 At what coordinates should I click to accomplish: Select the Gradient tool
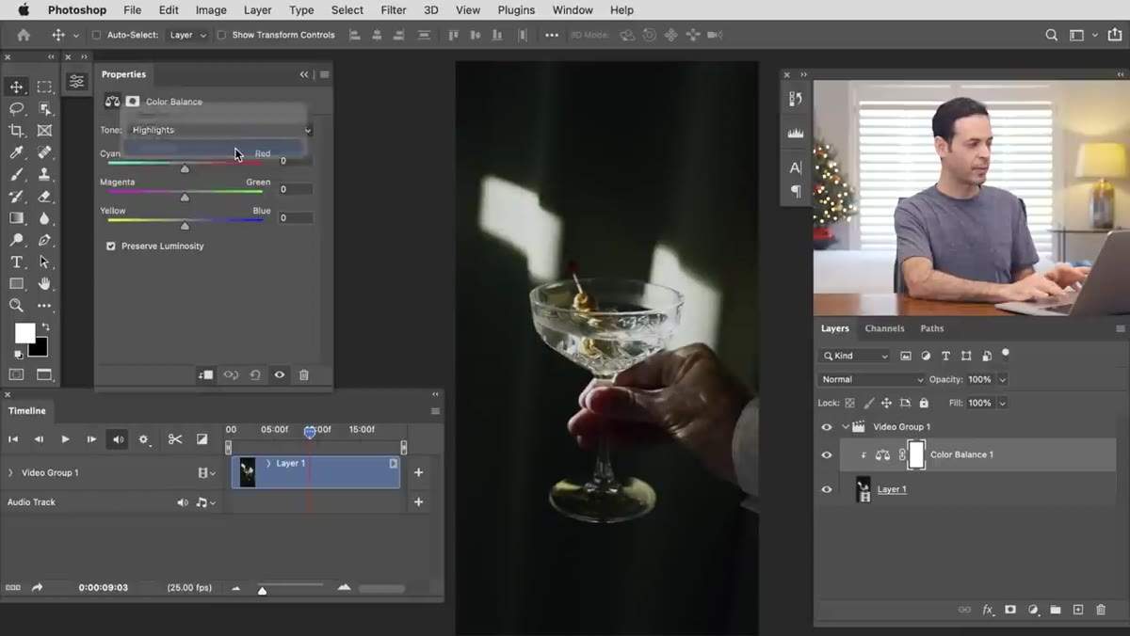[16, 218]
